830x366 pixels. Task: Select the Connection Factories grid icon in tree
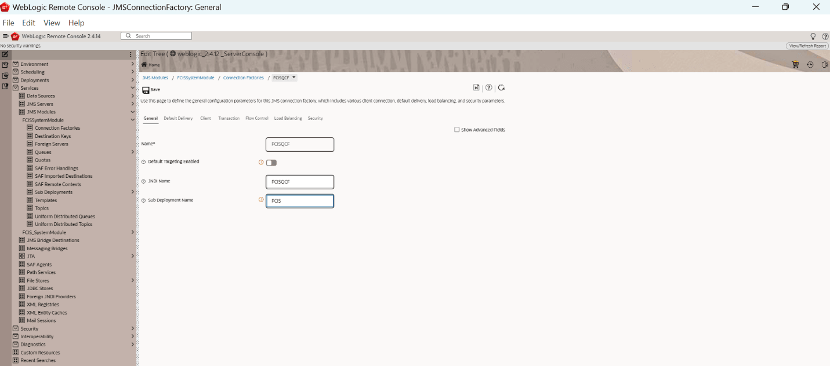pyautogui.click(x=30, y=128)
